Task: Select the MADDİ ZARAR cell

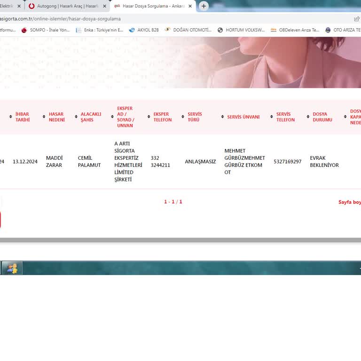Action: point(55,162)
